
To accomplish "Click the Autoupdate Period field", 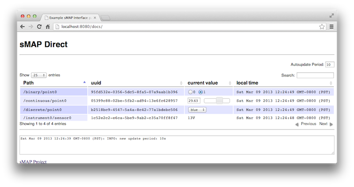I will (330, 65).
